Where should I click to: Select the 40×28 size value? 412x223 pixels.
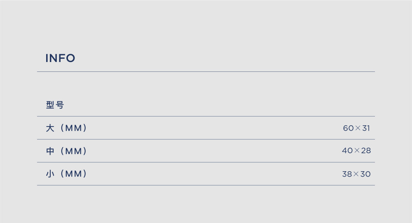(356, 151)
